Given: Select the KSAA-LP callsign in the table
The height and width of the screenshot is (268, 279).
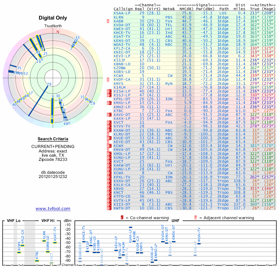Looking at the screenshot, I should click(122, 13).
